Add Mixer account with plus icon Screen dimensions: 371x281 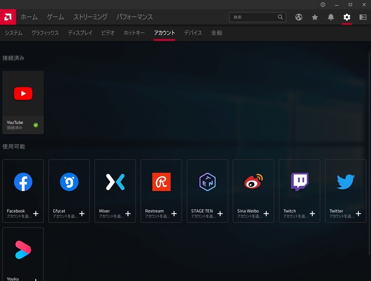point(128,214)
